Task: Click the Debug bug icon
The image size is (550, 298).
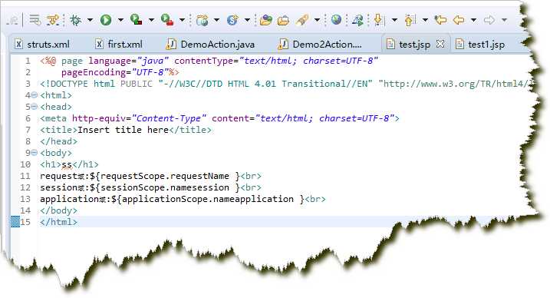Action: coord(75,20)
